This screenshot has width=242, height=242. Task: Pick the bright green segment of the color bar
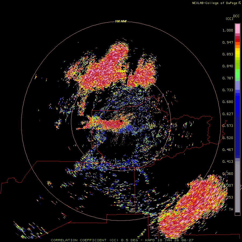click(237, 73)
